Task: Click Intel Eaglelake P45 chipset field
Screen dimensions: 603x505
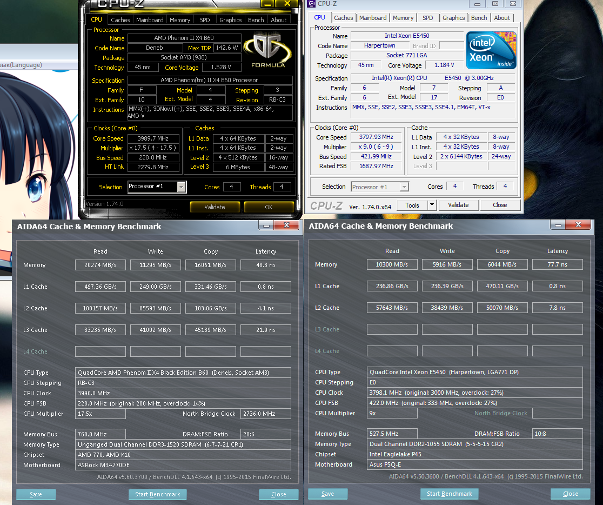Action: (x=475, y=454)
